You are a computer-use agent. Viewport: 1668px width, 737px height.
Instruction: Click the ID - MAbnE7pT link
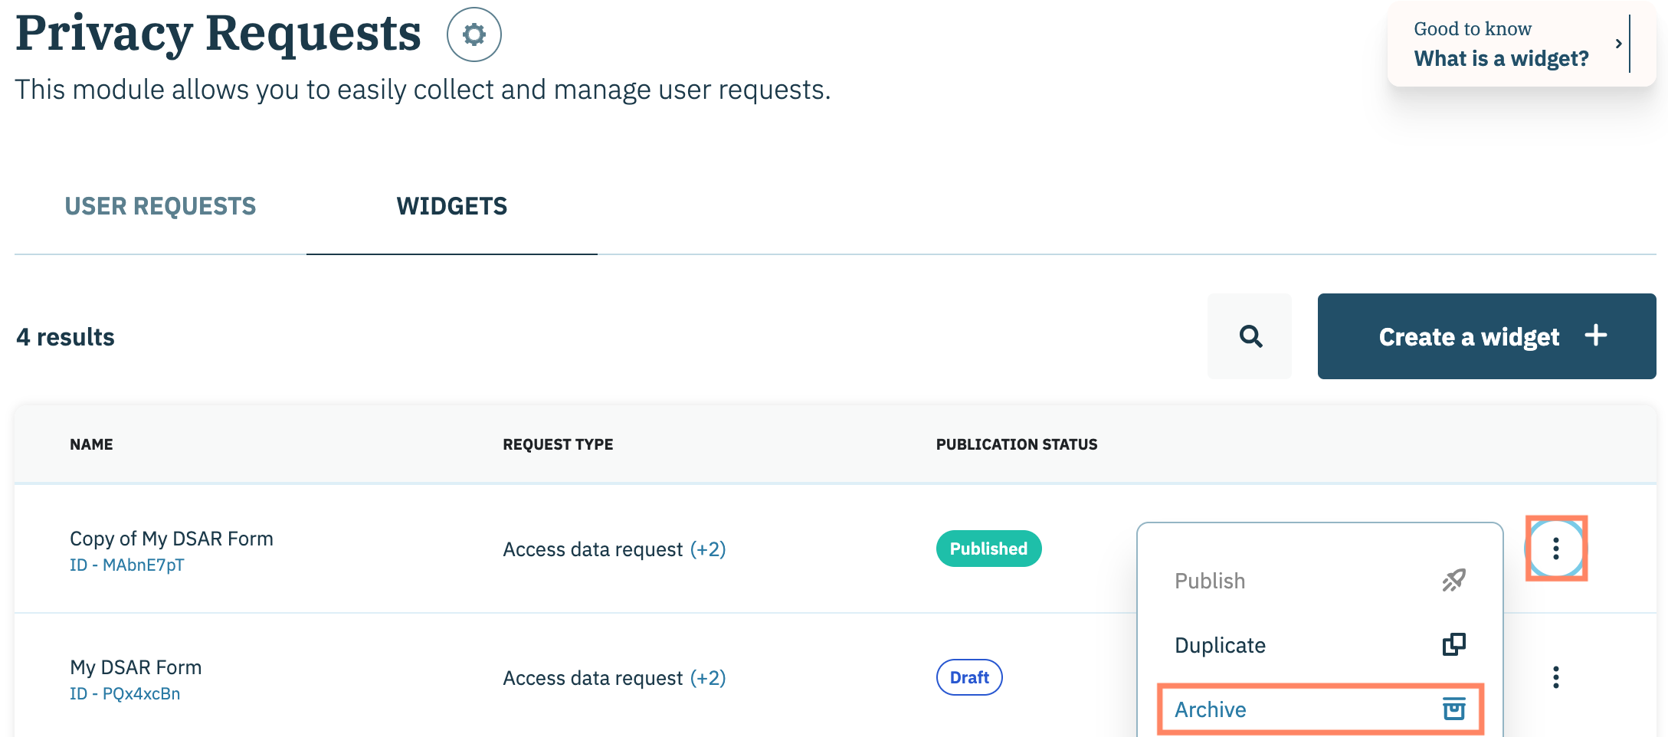point(127,565)
